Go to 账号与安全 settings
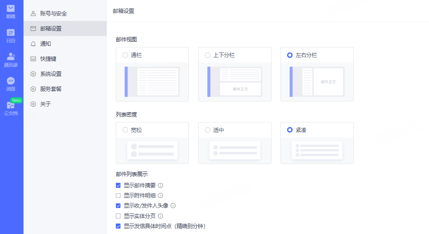The height and width of the screenshot is (234, 429). tap(65, 13)
